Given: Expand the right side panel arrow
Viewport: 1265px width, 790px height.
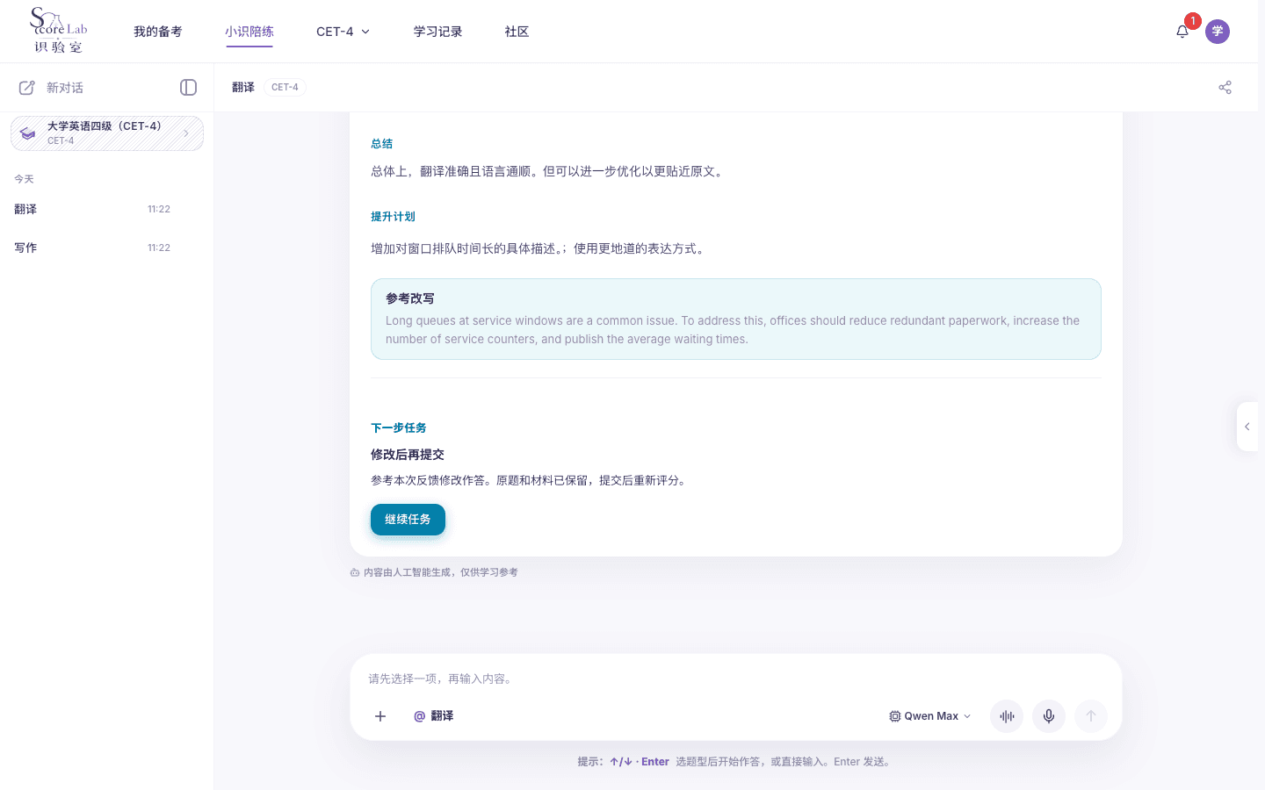Looking at the screenshot, I should pyautogui.click(x=1247, y=427).
